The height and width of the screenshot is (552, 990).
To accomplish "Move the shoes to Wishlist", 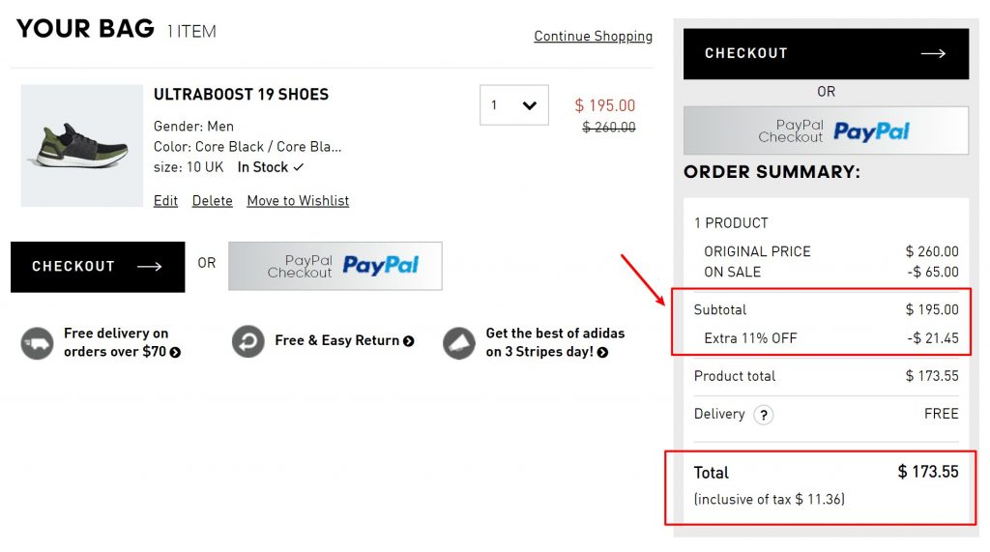I will click(x=298, y=201).
